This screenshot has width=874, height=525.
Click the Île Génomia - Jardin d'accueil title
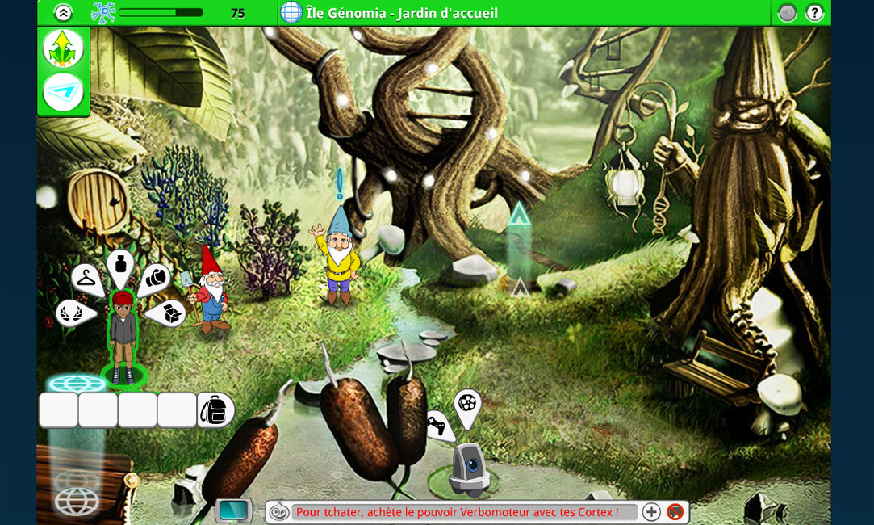click(x=402, y=13)
